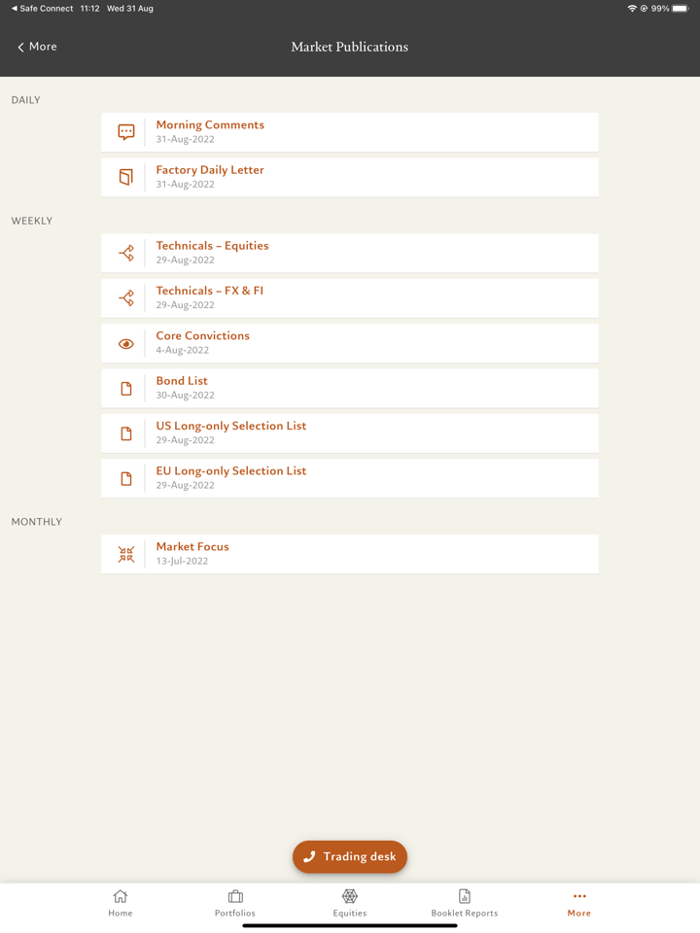
Task: Go back using the More chevron
Action: pyautogui.click(x=37, y=47)
